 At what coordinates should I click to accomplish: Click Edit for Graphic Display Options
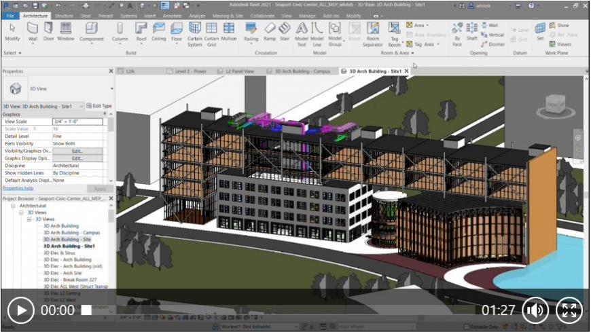[77, 158]
